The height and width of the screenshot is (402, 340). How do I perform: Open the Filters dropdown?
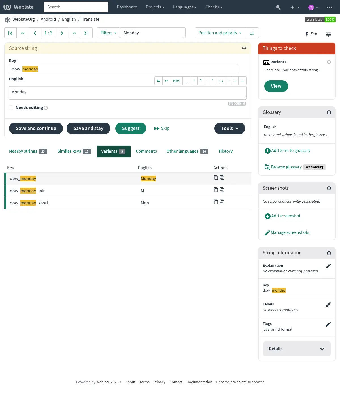click(x=109, y=33)
